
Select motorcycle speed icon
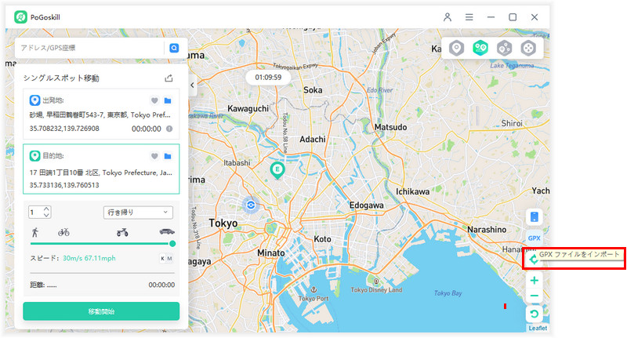(x=122, y=231)
